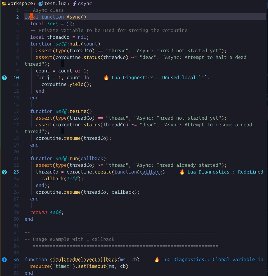Click line number 2 in the gutter

coord(17,17)
